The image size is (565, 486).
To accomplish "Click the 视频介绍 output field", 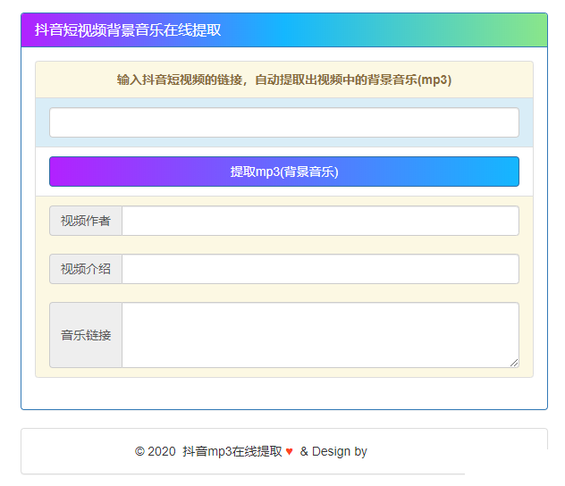I will point(320,269).
